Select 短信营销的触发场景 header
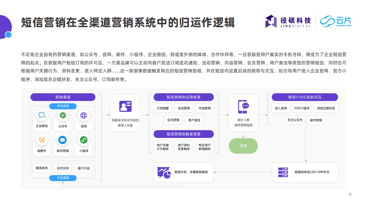This screenshot has height=206, width=367. [183, 134]
